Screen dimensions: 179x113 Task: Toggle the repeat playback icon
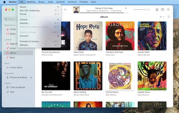click(65, 9)
